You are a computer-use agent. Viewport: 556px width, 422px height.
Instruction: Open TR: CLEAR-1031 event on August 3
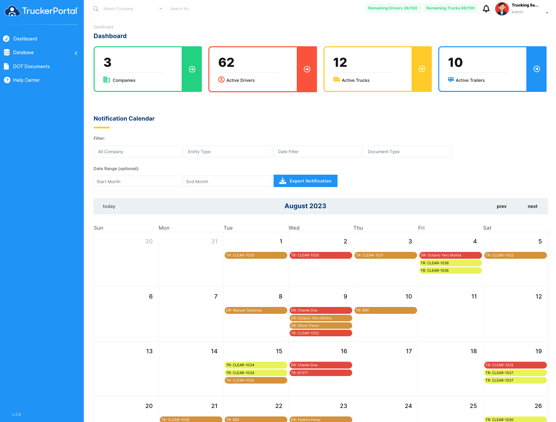386,255
